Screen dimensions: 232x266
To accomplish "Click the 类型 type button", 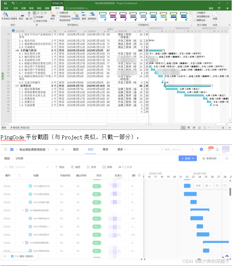I will tap(91, 167).
